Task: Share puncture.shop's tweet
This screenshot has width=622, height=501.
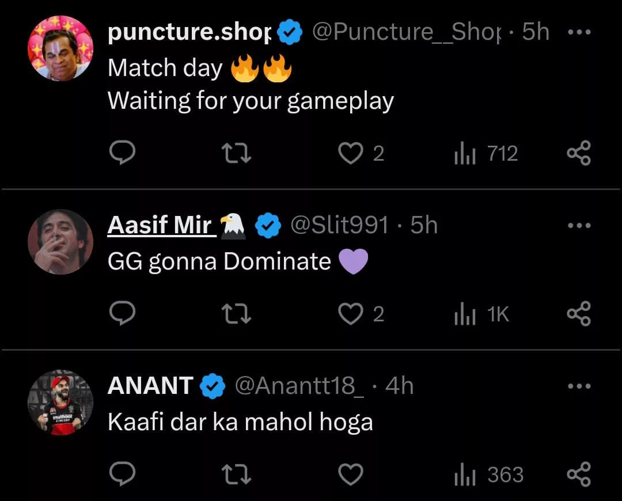Action: pos(579,153)
